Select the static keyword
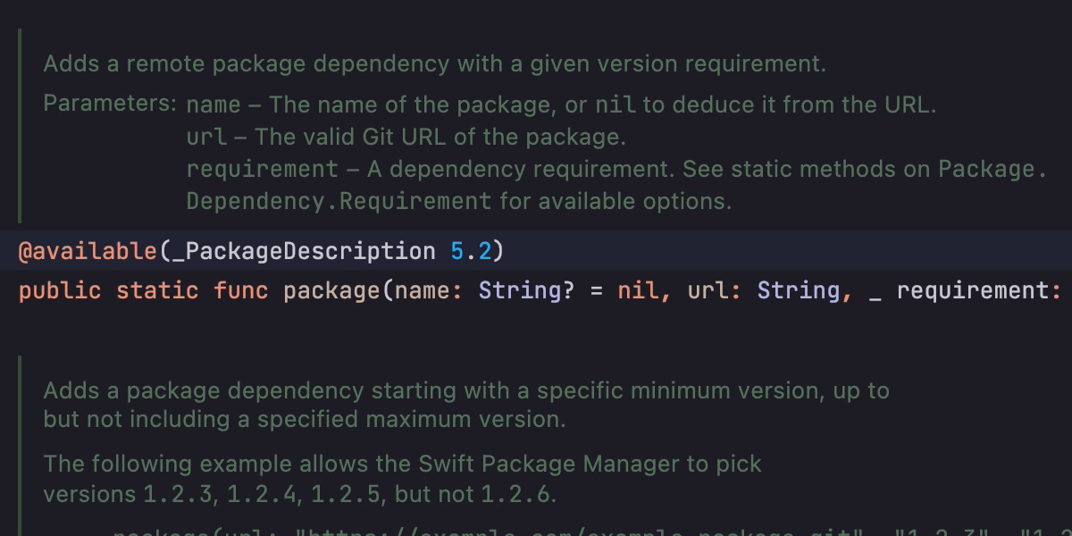The width and height of the screenshot is (1072, 536). 157,291
